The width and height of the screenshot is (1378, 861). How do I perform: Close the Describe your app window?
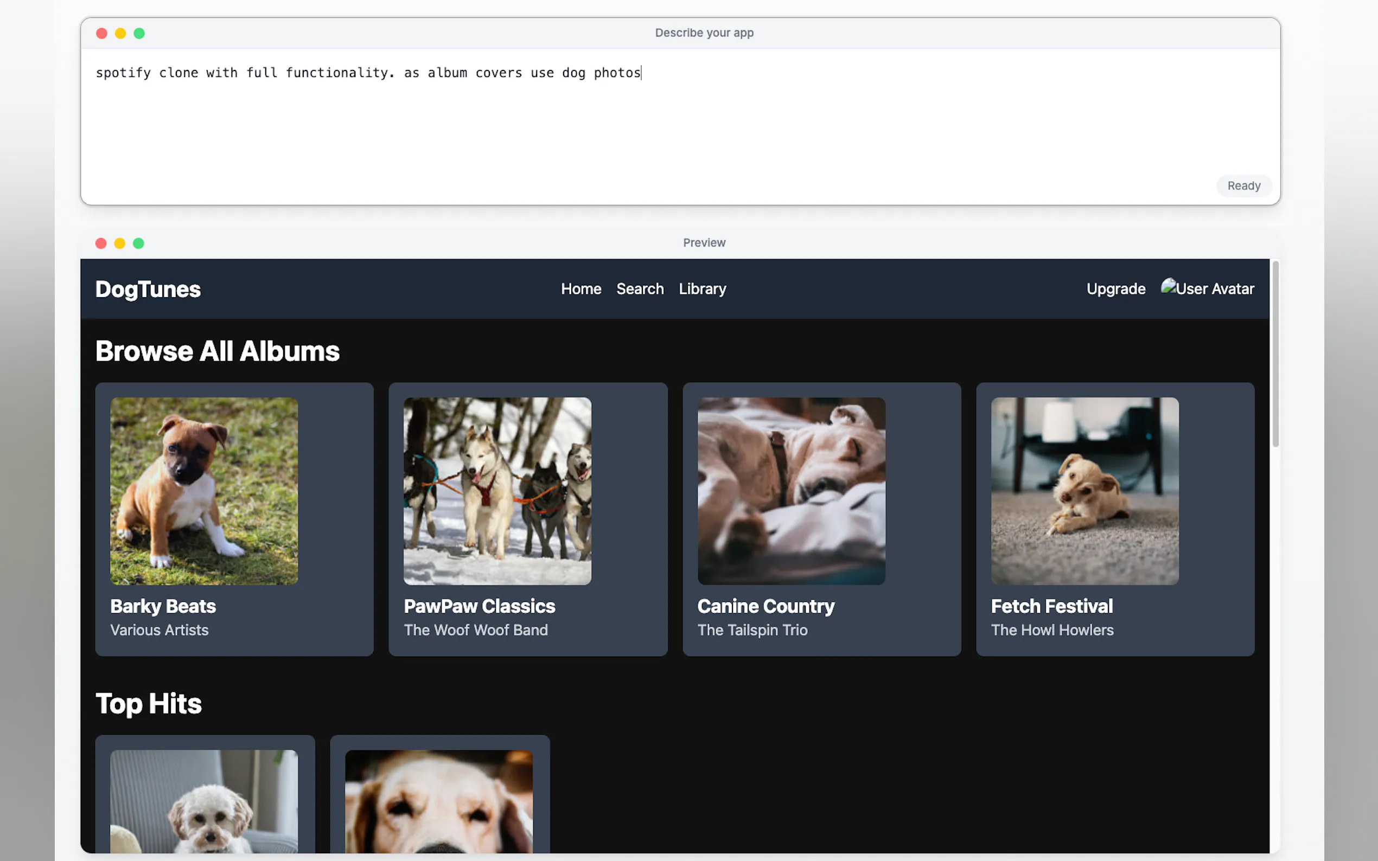102,33
